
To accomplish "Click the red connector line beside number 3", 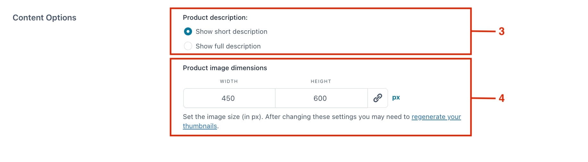I will click(483, 31).
